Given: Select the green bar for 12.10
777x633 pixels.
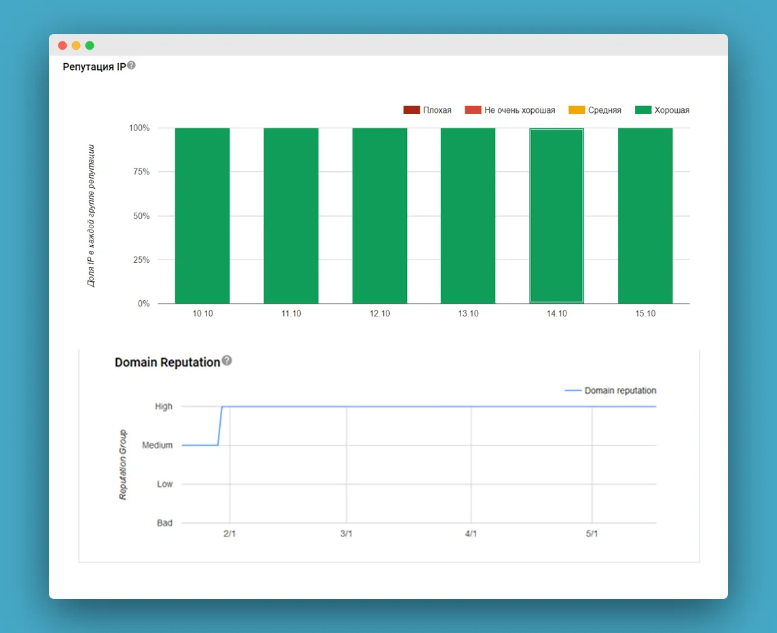Looking at the screenshot, I should click(380, 215).
